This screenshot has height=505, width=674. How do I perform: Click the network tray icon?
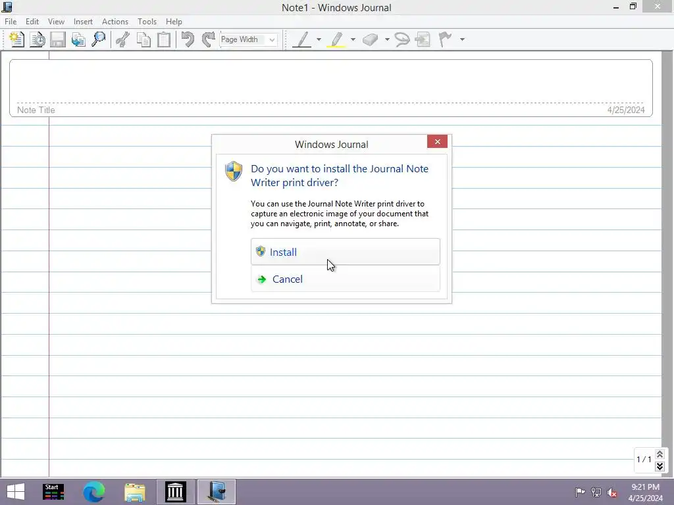(x=596, y=492)
